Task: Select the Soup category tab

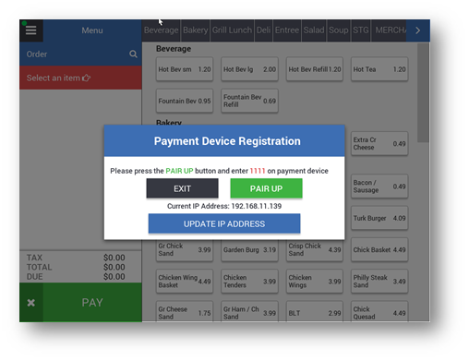Action: 339,30
